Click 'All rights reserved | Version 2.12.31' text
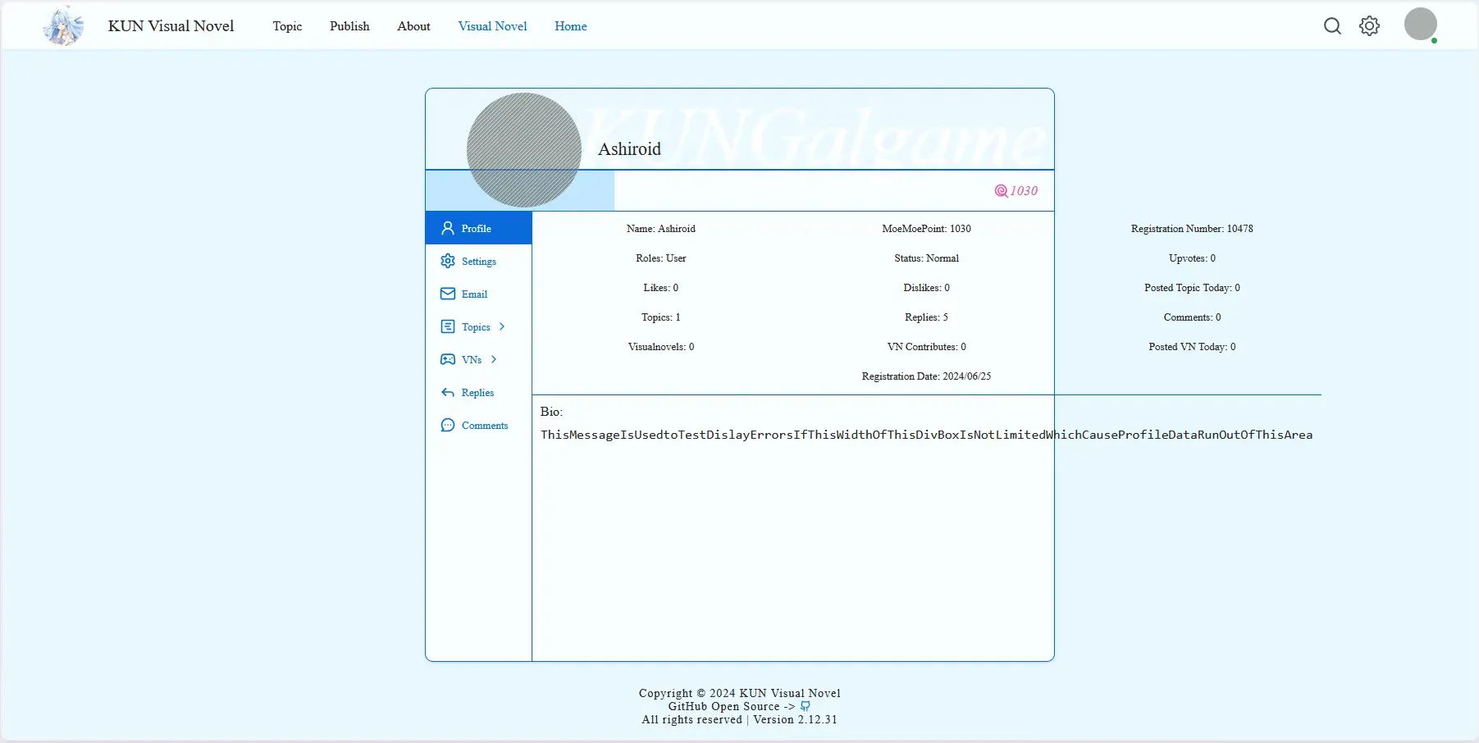Screen dimensions: 1479x743 click(739, 719)
